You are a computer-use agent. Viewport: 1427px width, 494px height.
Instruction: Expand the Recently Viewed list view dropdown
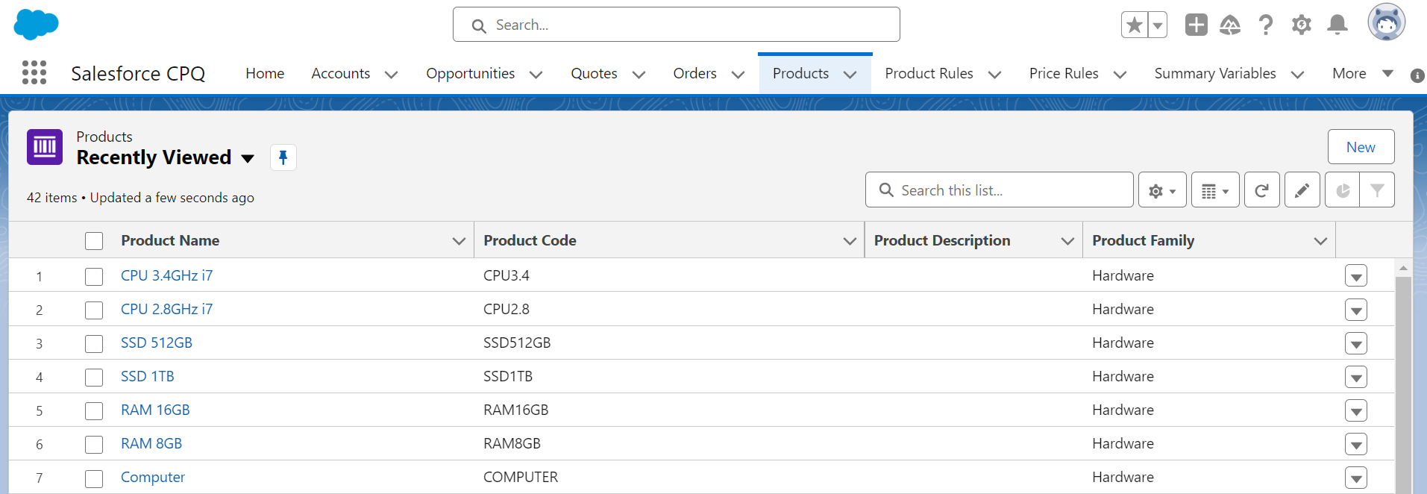coord(248,158)
